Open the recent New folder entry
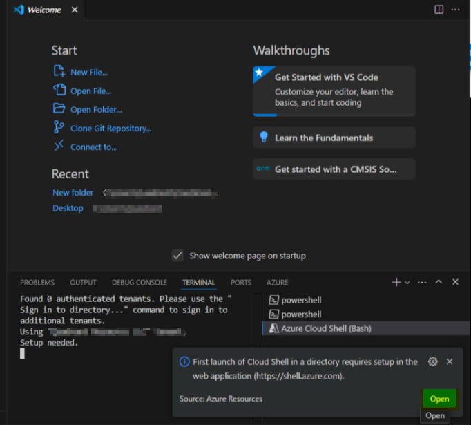This screenshot has width=471, height=425. click(x=73, y=193)
